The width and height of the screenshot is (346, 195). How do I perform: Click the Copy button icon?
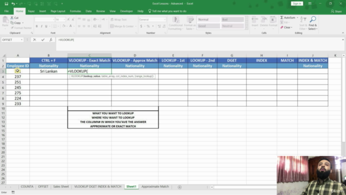(x=12, y=23)
